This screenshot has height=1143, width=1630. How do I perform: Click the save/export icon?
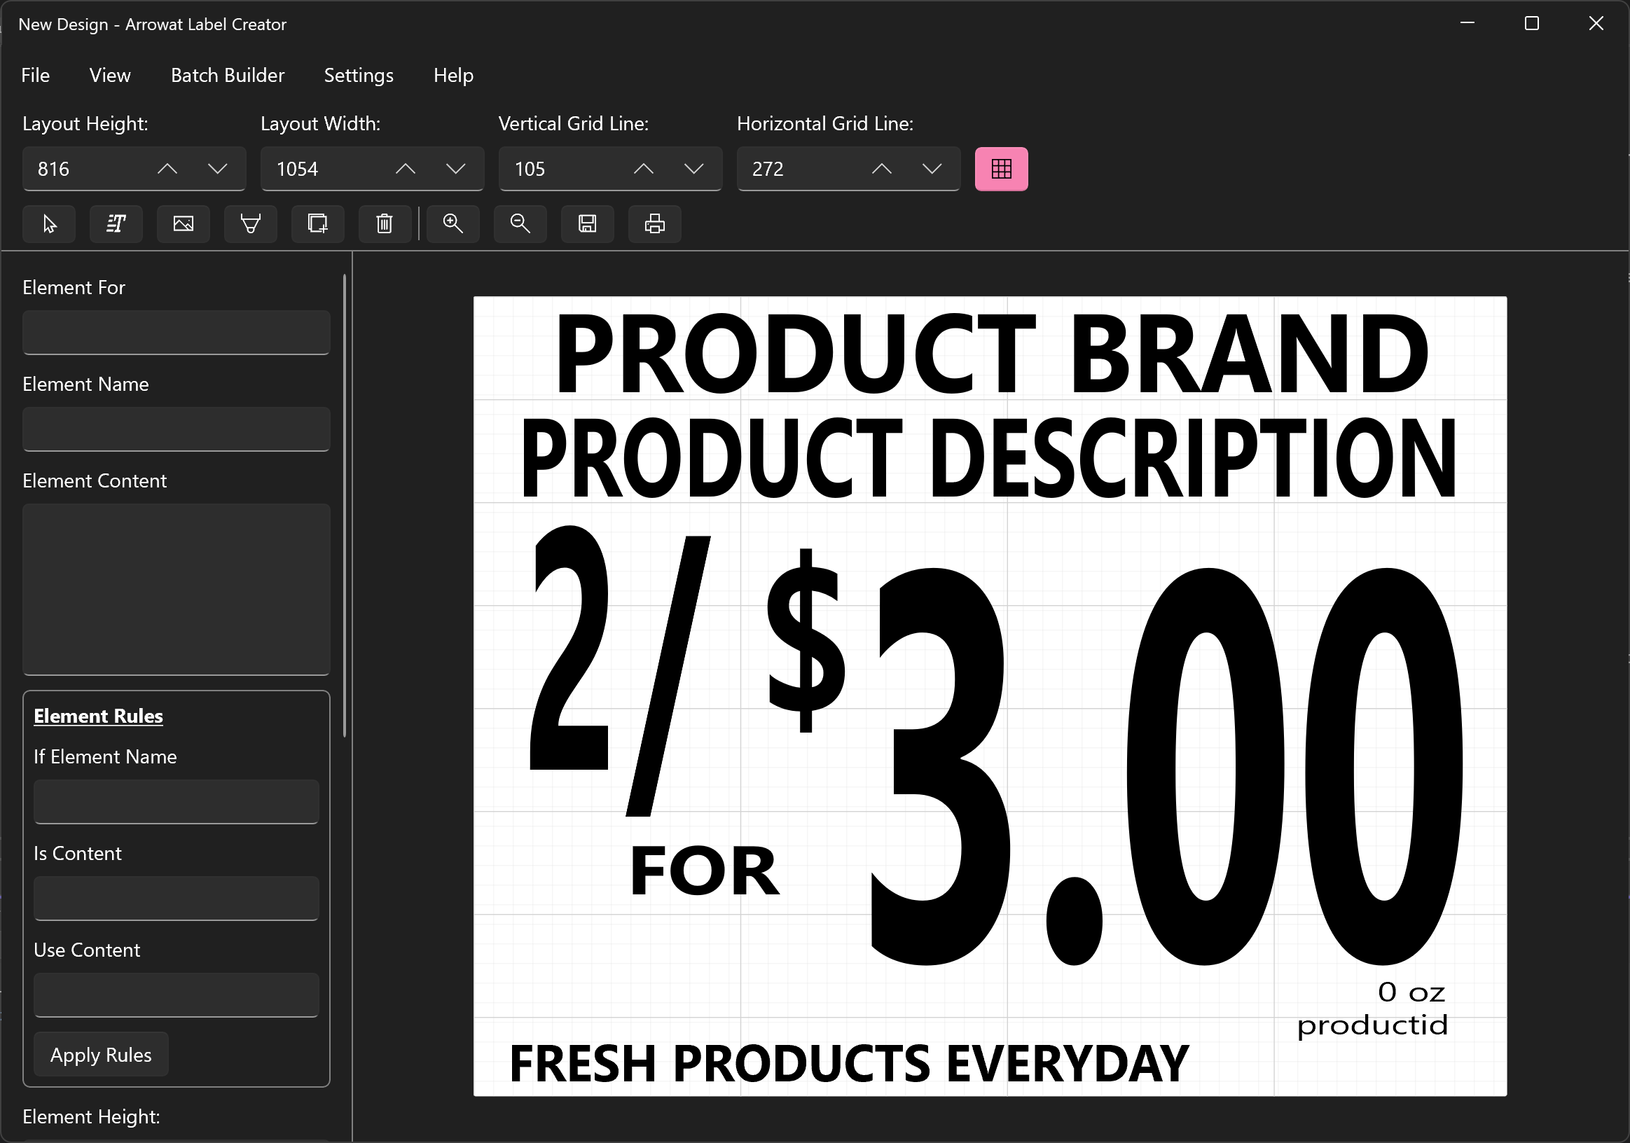point(588,224)
